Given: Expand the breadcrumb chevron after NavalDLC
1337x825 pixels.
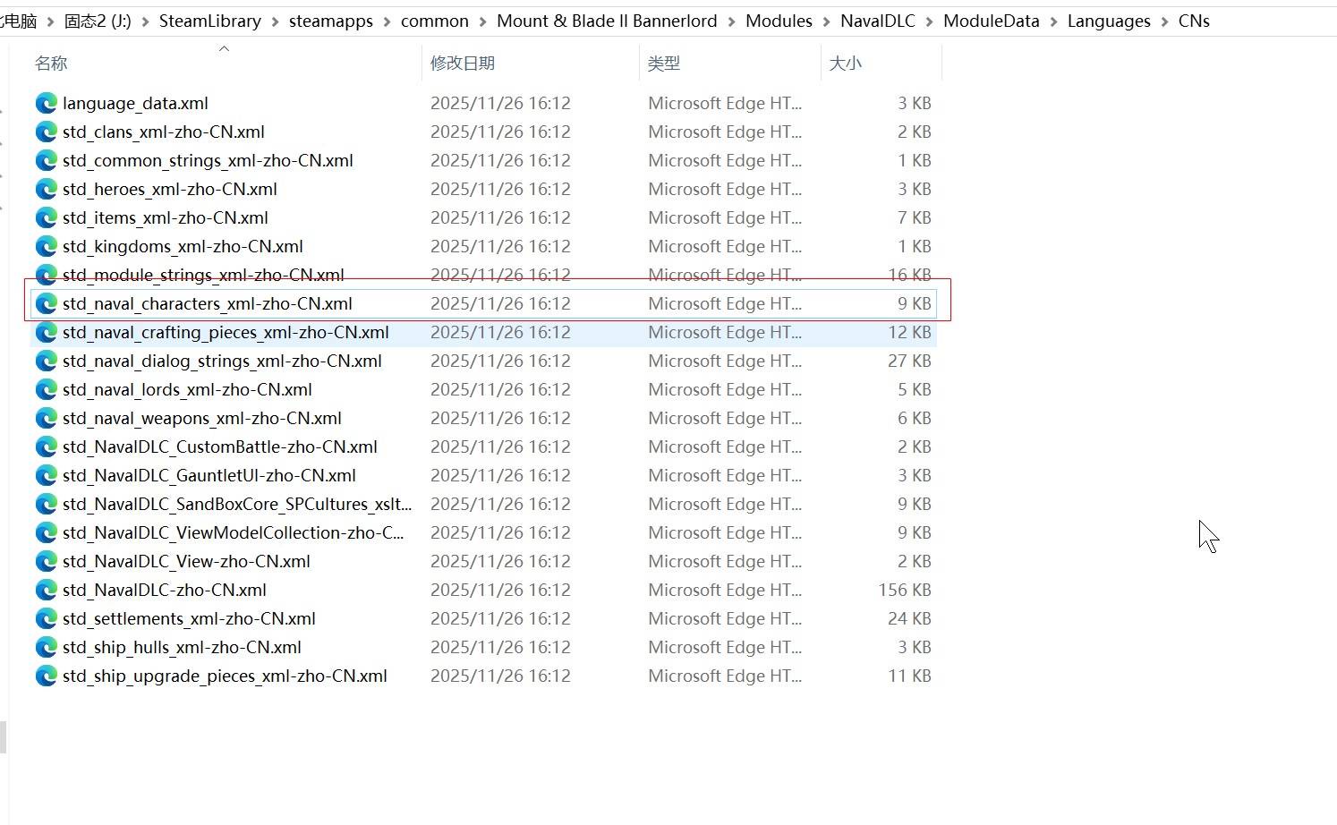Looking at the screenshot, I should tap(929, 21).
